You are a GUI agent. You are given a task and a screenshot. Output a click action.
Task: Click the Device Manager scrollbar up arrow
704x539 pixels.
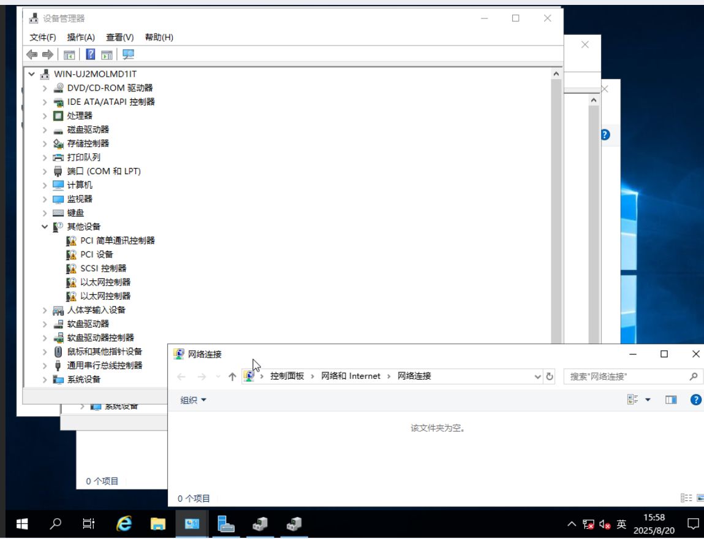(556, 74)
